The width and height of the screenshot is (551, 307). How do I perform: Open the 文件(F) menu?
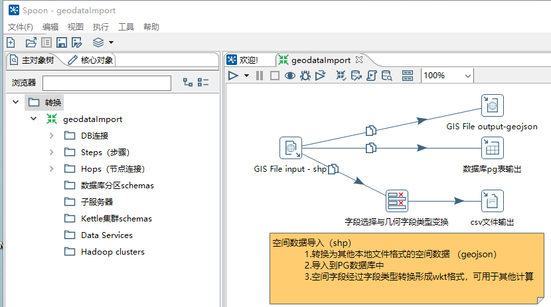[x=21, y=27]
